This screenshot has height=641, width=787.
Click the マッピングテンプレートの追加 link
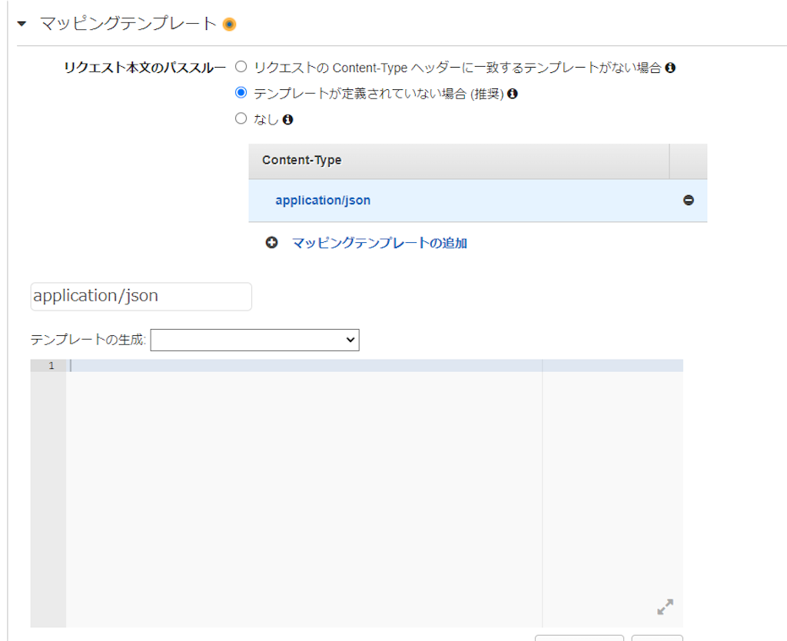(380, 244)
